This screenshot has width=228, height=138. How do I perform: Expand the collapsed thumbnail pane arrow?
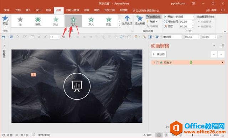4,46
